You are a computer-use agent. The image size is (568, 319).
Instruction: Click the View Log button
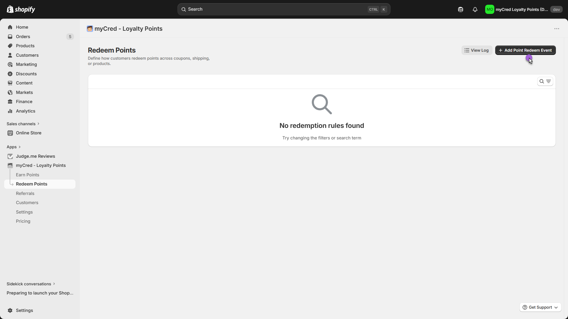(x=477, y=50)
